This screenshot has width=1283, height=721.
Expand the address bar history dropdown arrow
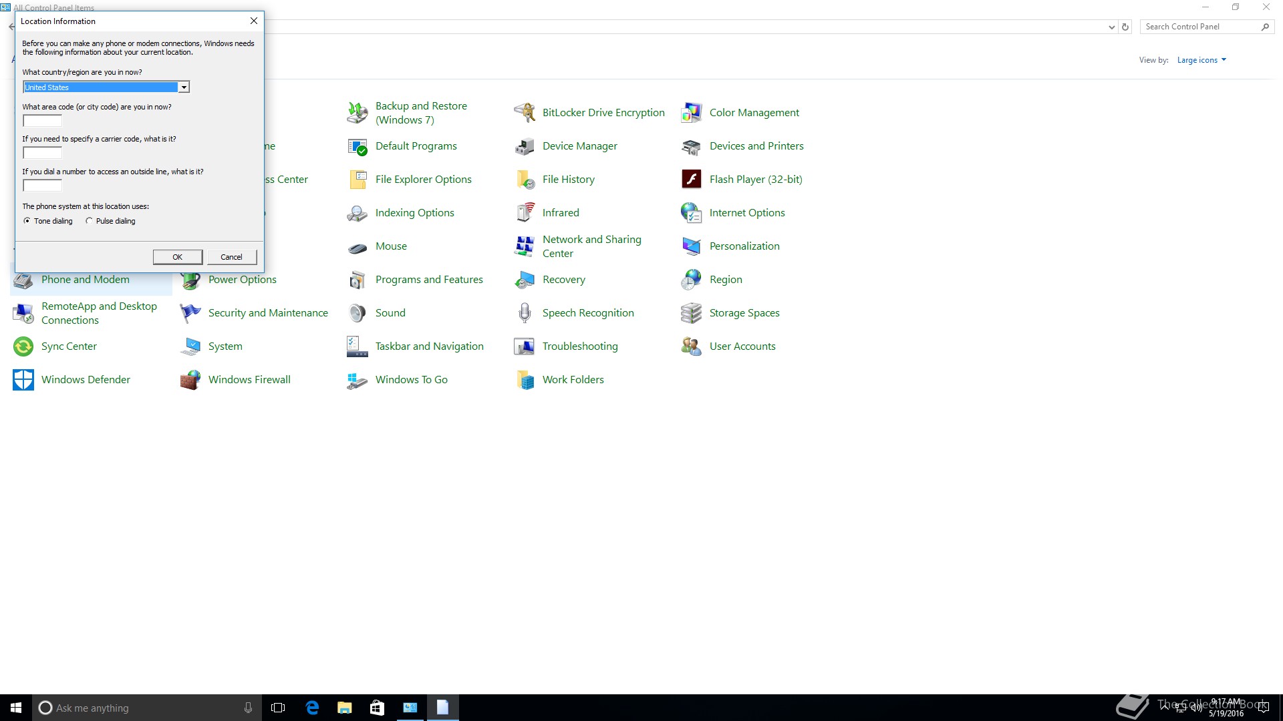(1111, 27)
